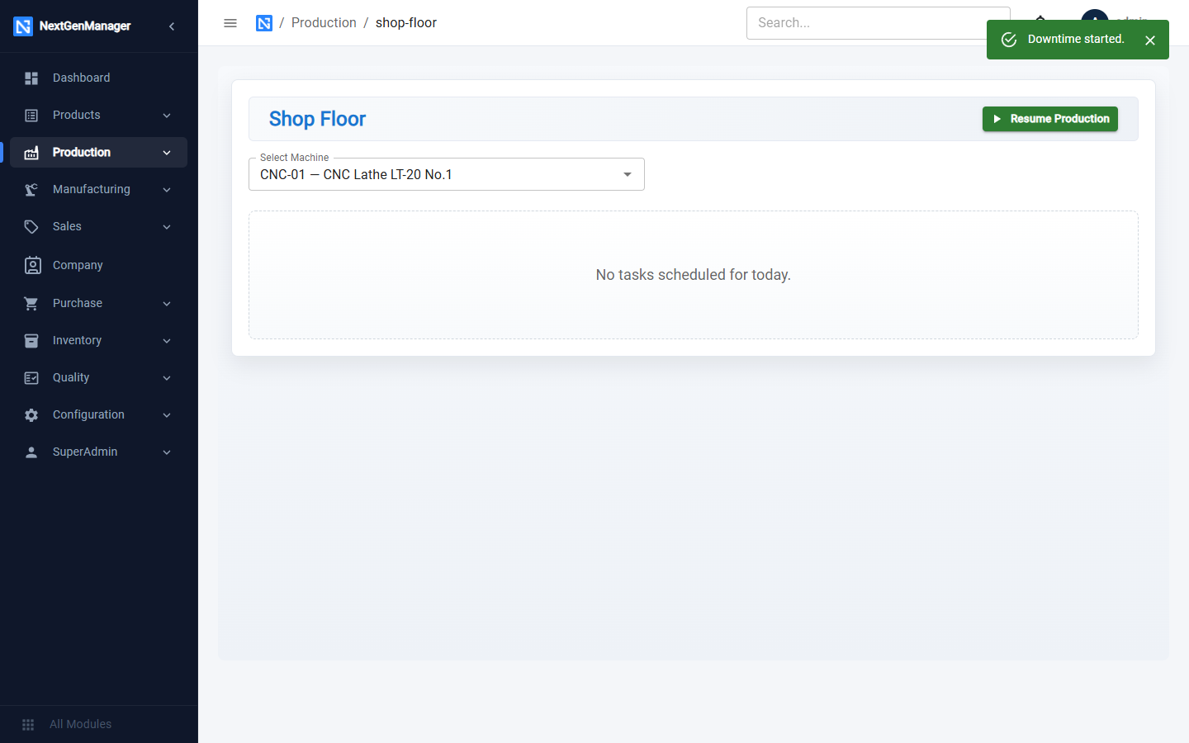Expand the Purchase submenu chevron

pos(167,304)
